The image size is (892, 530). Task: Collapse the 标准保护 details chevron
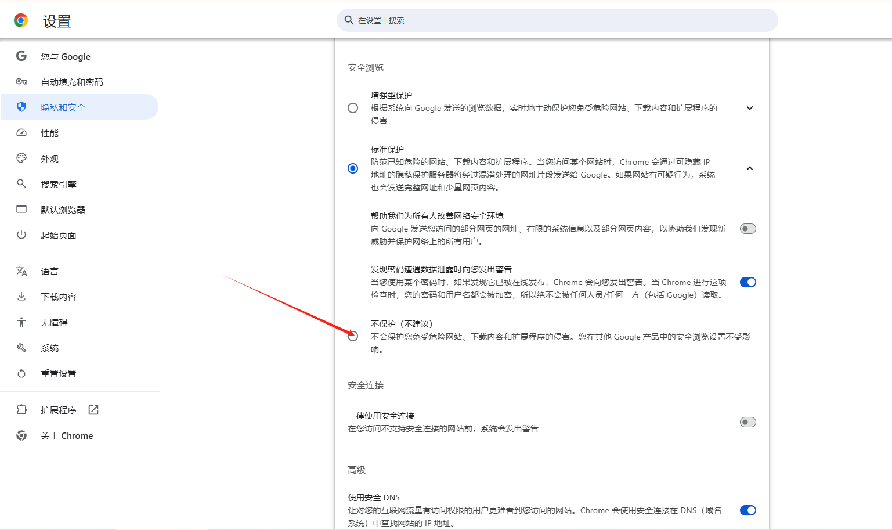tap(750, 168)
